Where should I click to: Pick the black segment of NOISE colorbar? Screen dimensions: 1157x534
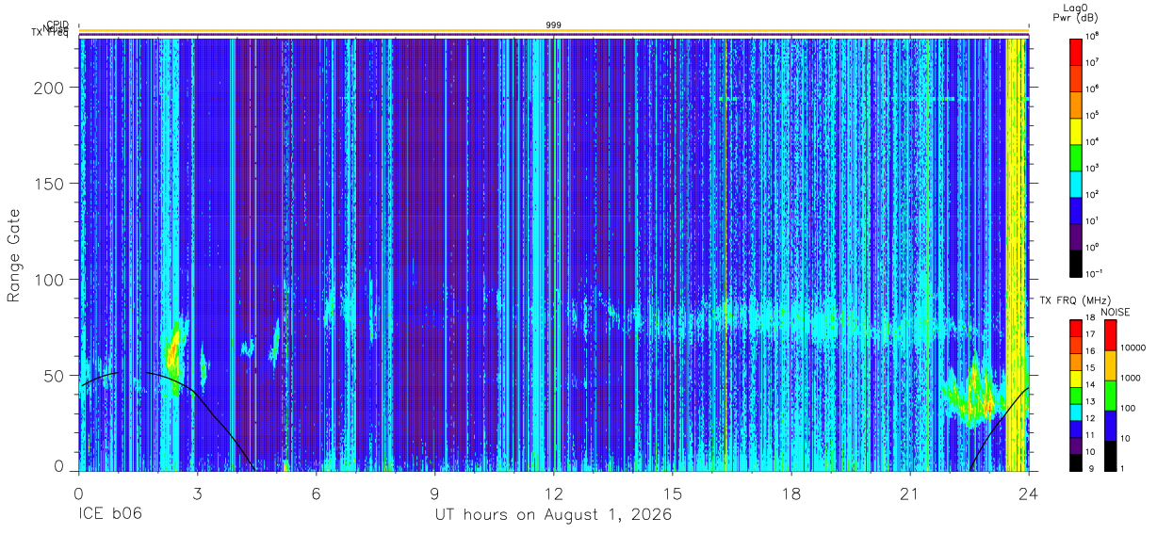click(x=1110, y=455)
